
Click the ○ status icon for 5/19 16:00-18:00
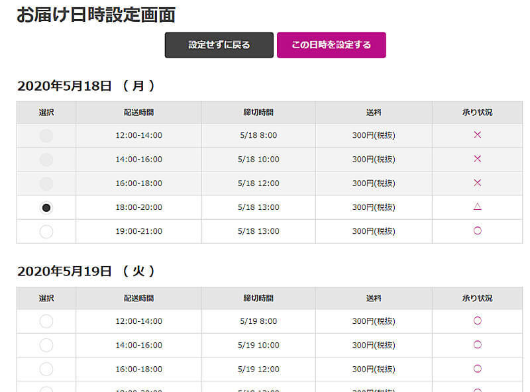[477, 368]
